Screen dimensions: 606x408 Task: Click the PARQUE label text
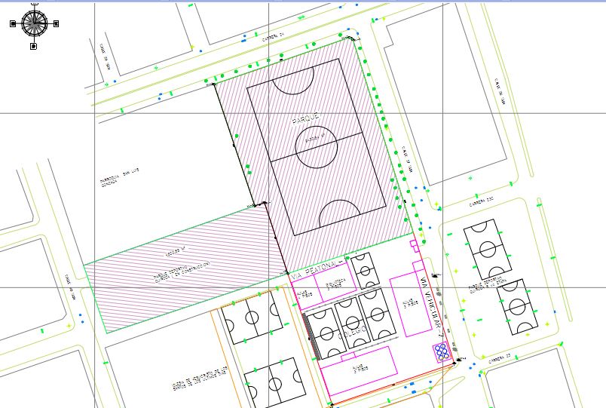(307, 118)
